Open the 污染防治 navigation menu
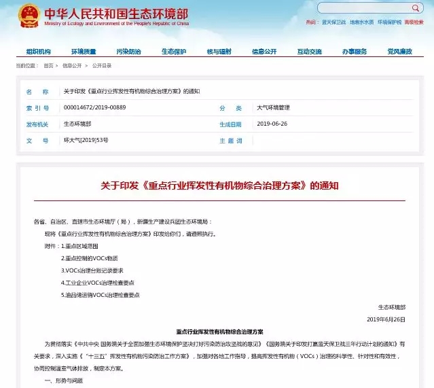Image resolution: width=434 pixels, height=388 pixels. [x=128, y=52]
